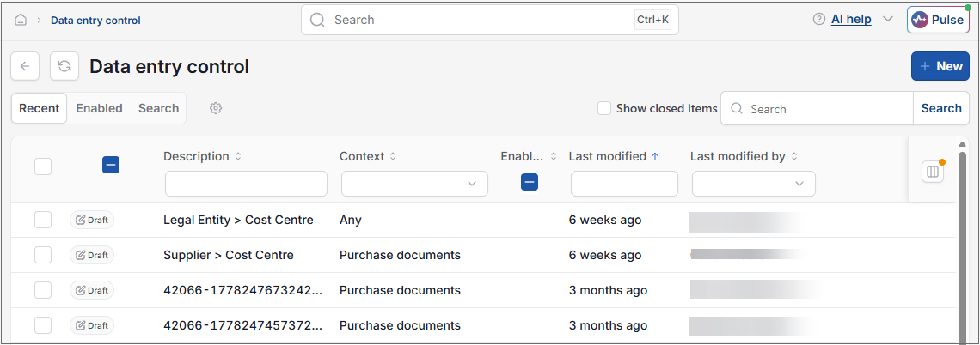
Task: Click the AI help question mark icon
Action: point(818,20)
